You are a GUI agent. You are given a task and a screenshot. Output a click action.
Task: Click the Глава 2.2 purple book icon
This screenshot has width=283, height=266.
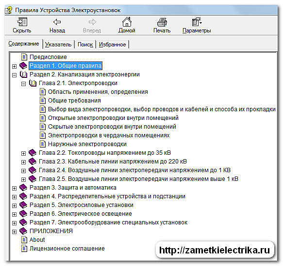point(33,153)
